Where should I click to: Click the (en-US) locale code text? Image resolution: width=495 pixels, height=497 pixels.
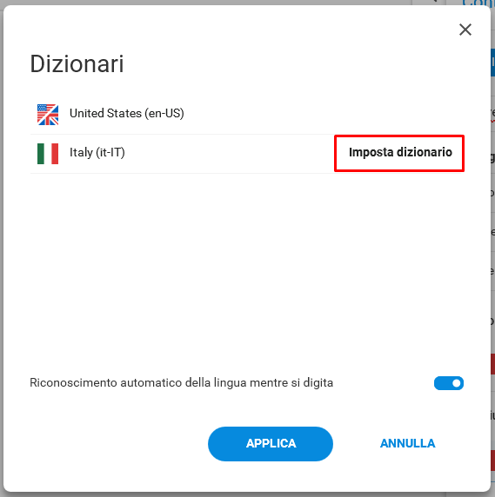[x=164, y=113]
